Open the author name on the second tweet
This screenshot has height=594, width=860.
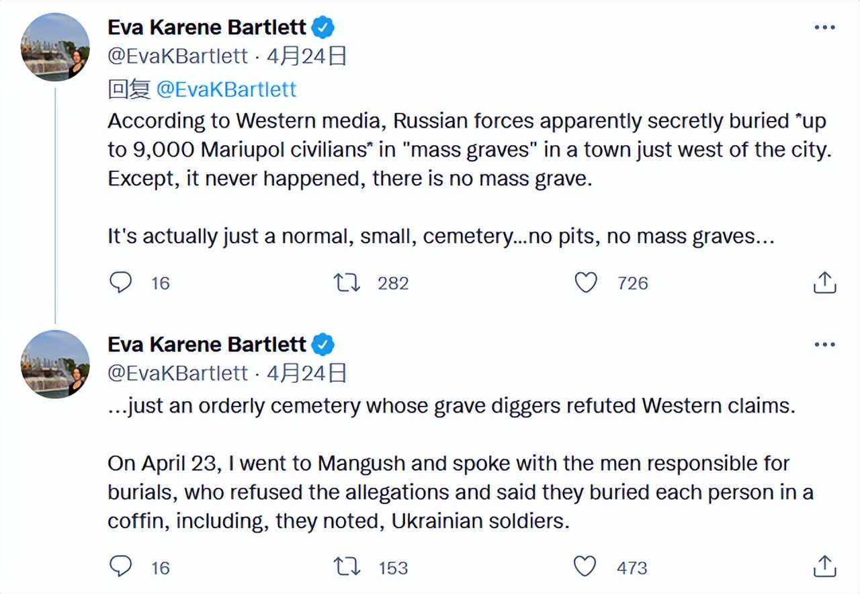click(207, 345)
